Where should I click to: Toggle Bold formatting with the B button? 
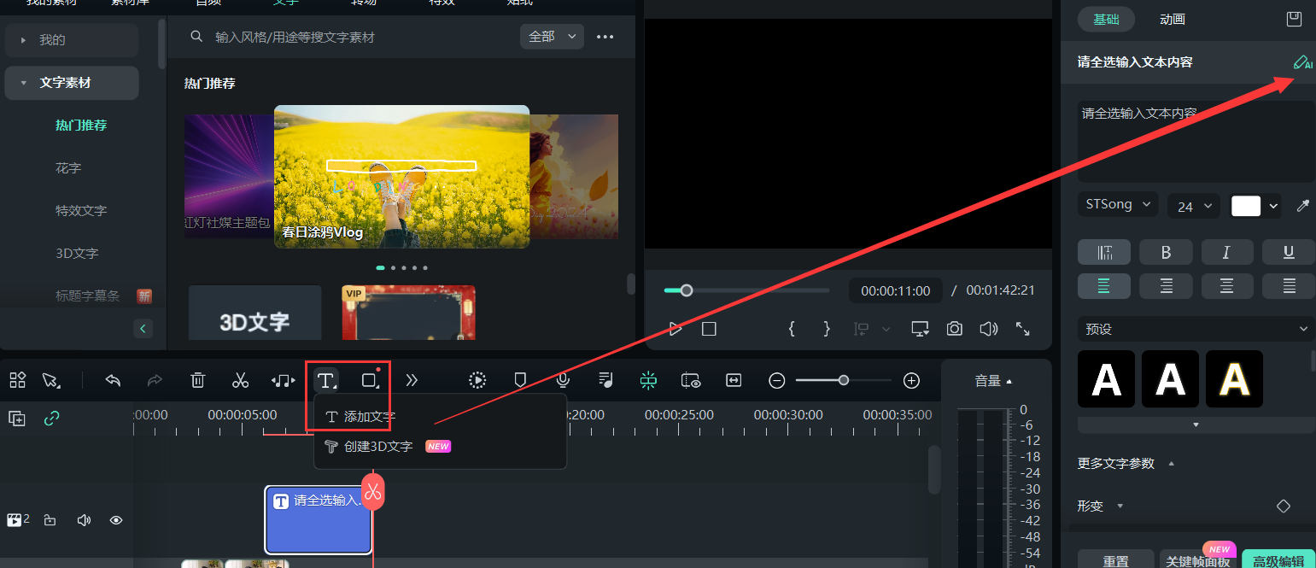pos(1167,252)
